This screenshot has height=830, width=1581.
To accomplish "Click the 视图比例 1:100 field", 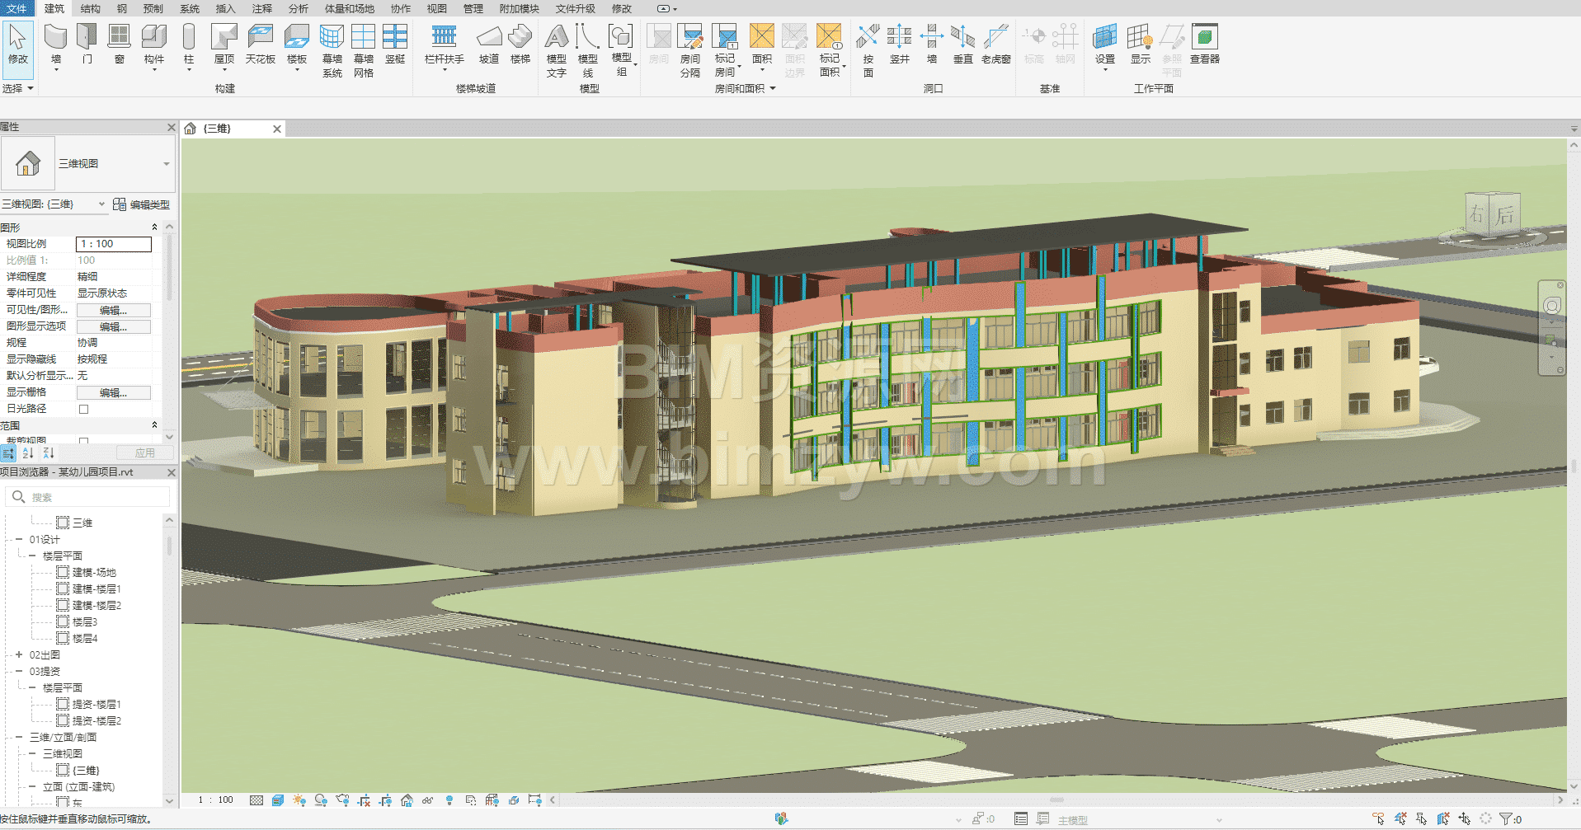I will pyautogui.click(x=114, y=244).
